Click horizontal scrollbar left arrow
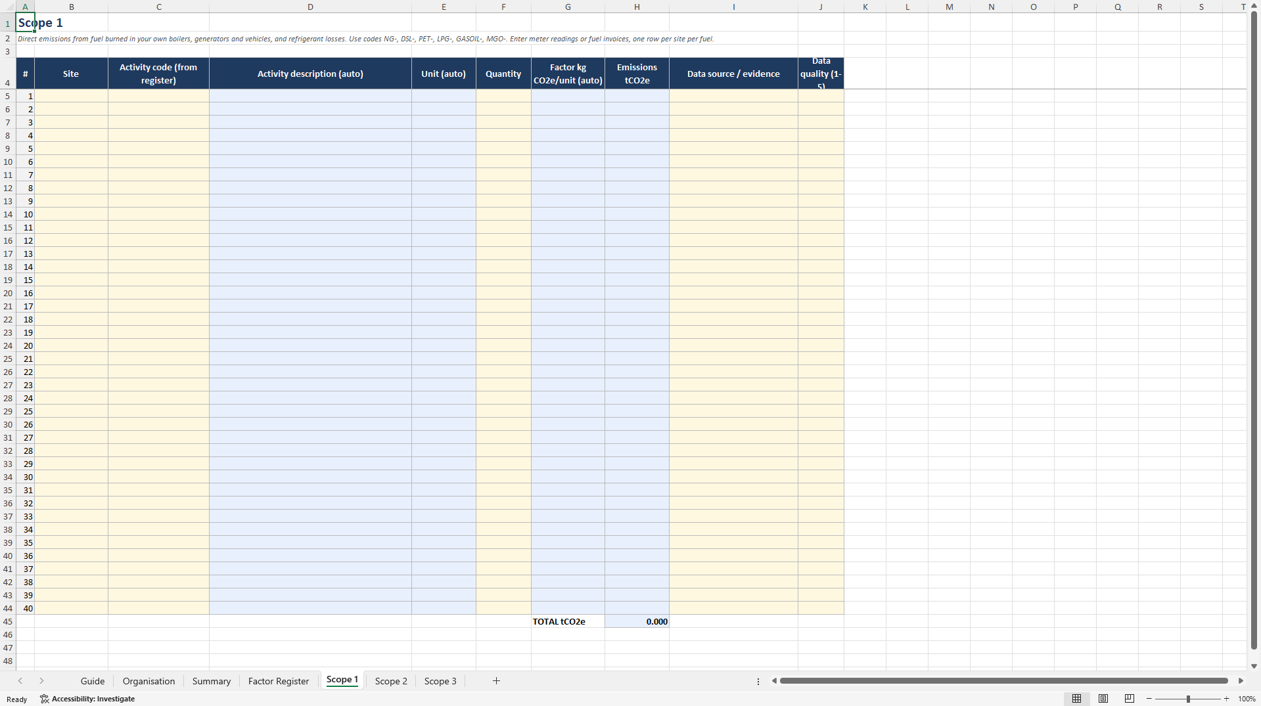The height and width of the screenshot is (706, 1261). tap(774, 681)
